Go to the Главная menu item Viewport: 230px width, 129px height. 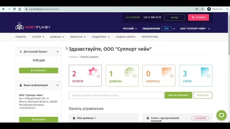[21, 37]
